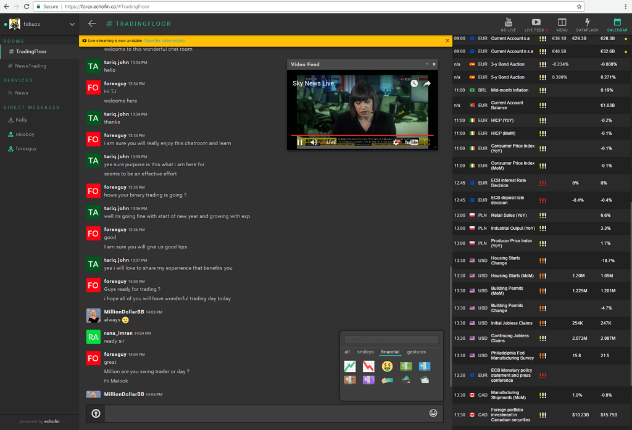This screenshot has height=430, width=632.
Task: Click the YouTube logo on the video player
Action: pos(411,142)
